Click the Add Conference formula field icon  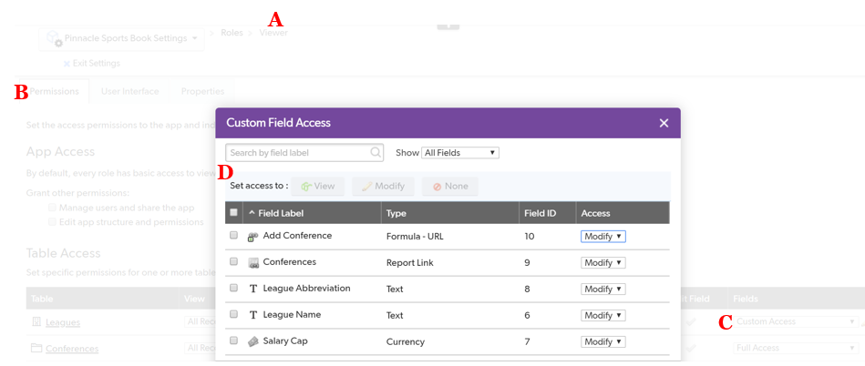click(x=253, y=237)
